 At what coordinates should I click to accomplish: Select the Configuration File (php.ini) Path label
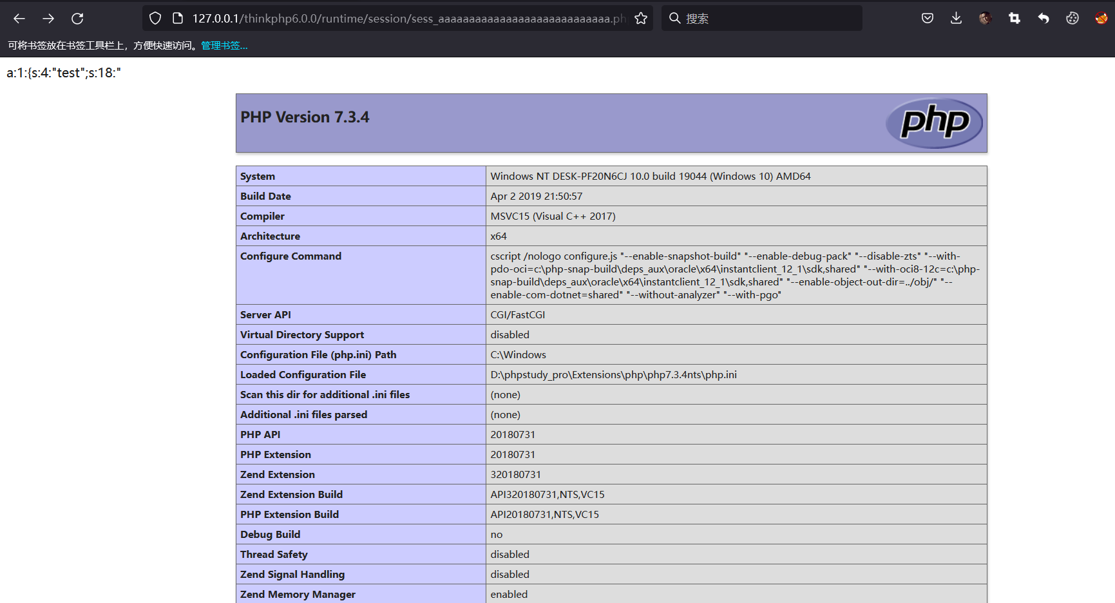(x=318, y=355)
